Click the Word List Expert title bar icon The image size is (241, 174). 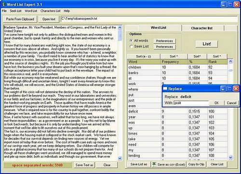(3, 4)
